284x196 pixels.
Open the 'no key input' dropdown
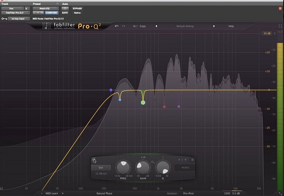pyautogui.click(x=19, y=19)
